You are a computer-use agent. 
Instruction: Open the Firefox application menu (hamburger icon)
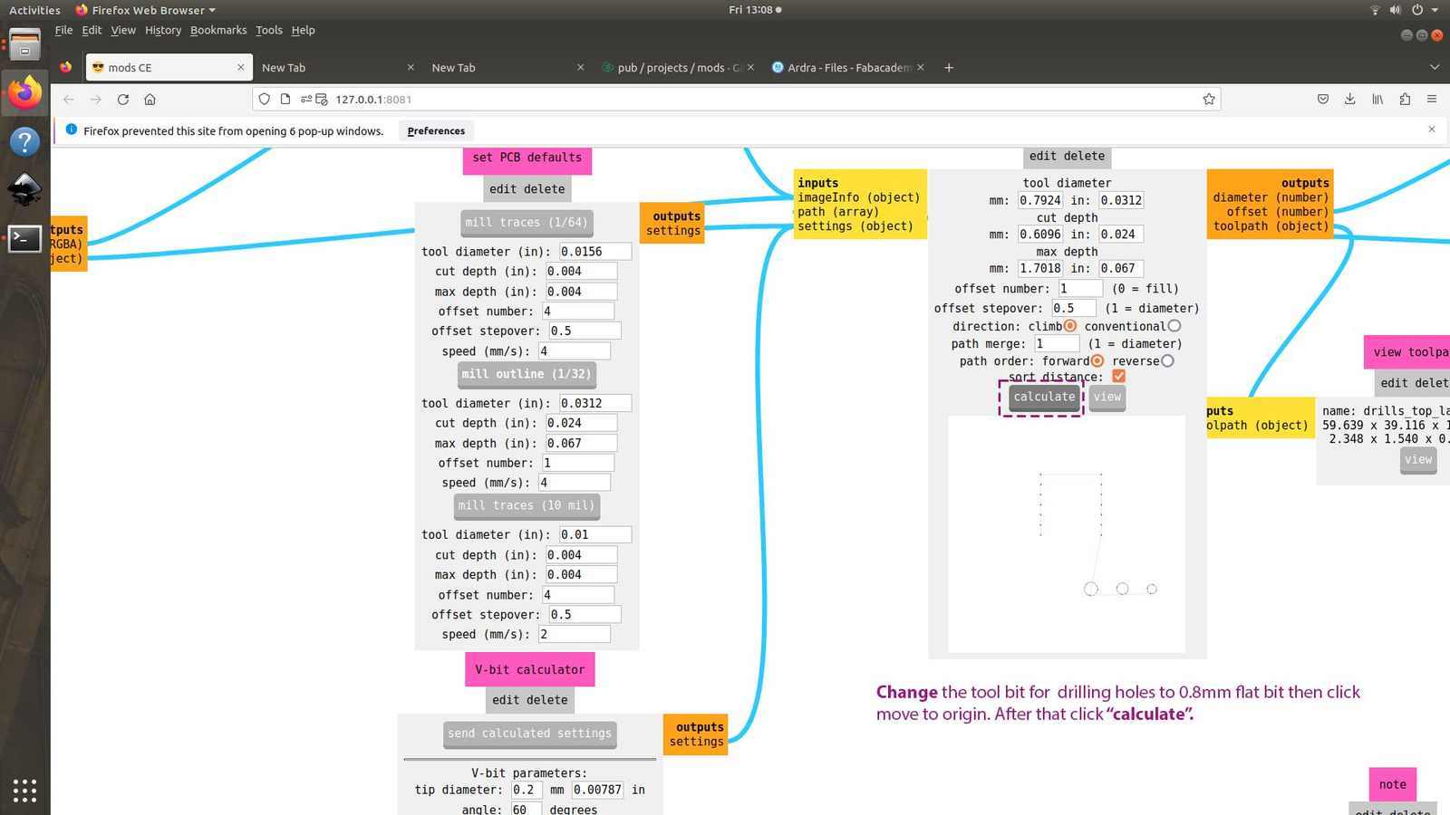(1432, 100)
